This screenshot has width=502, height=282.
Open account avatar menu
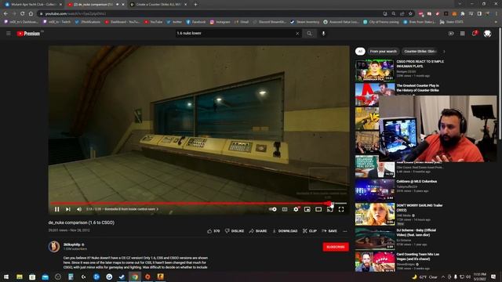487,33
